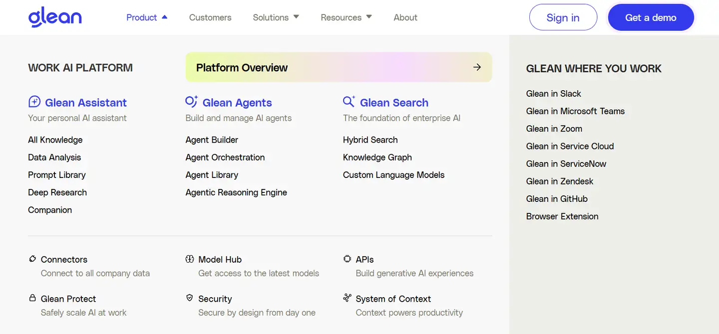The width and height of the screenshot is (719, 334).
Task: Click 'Connect to all company data' text
Action: [95, 273]
